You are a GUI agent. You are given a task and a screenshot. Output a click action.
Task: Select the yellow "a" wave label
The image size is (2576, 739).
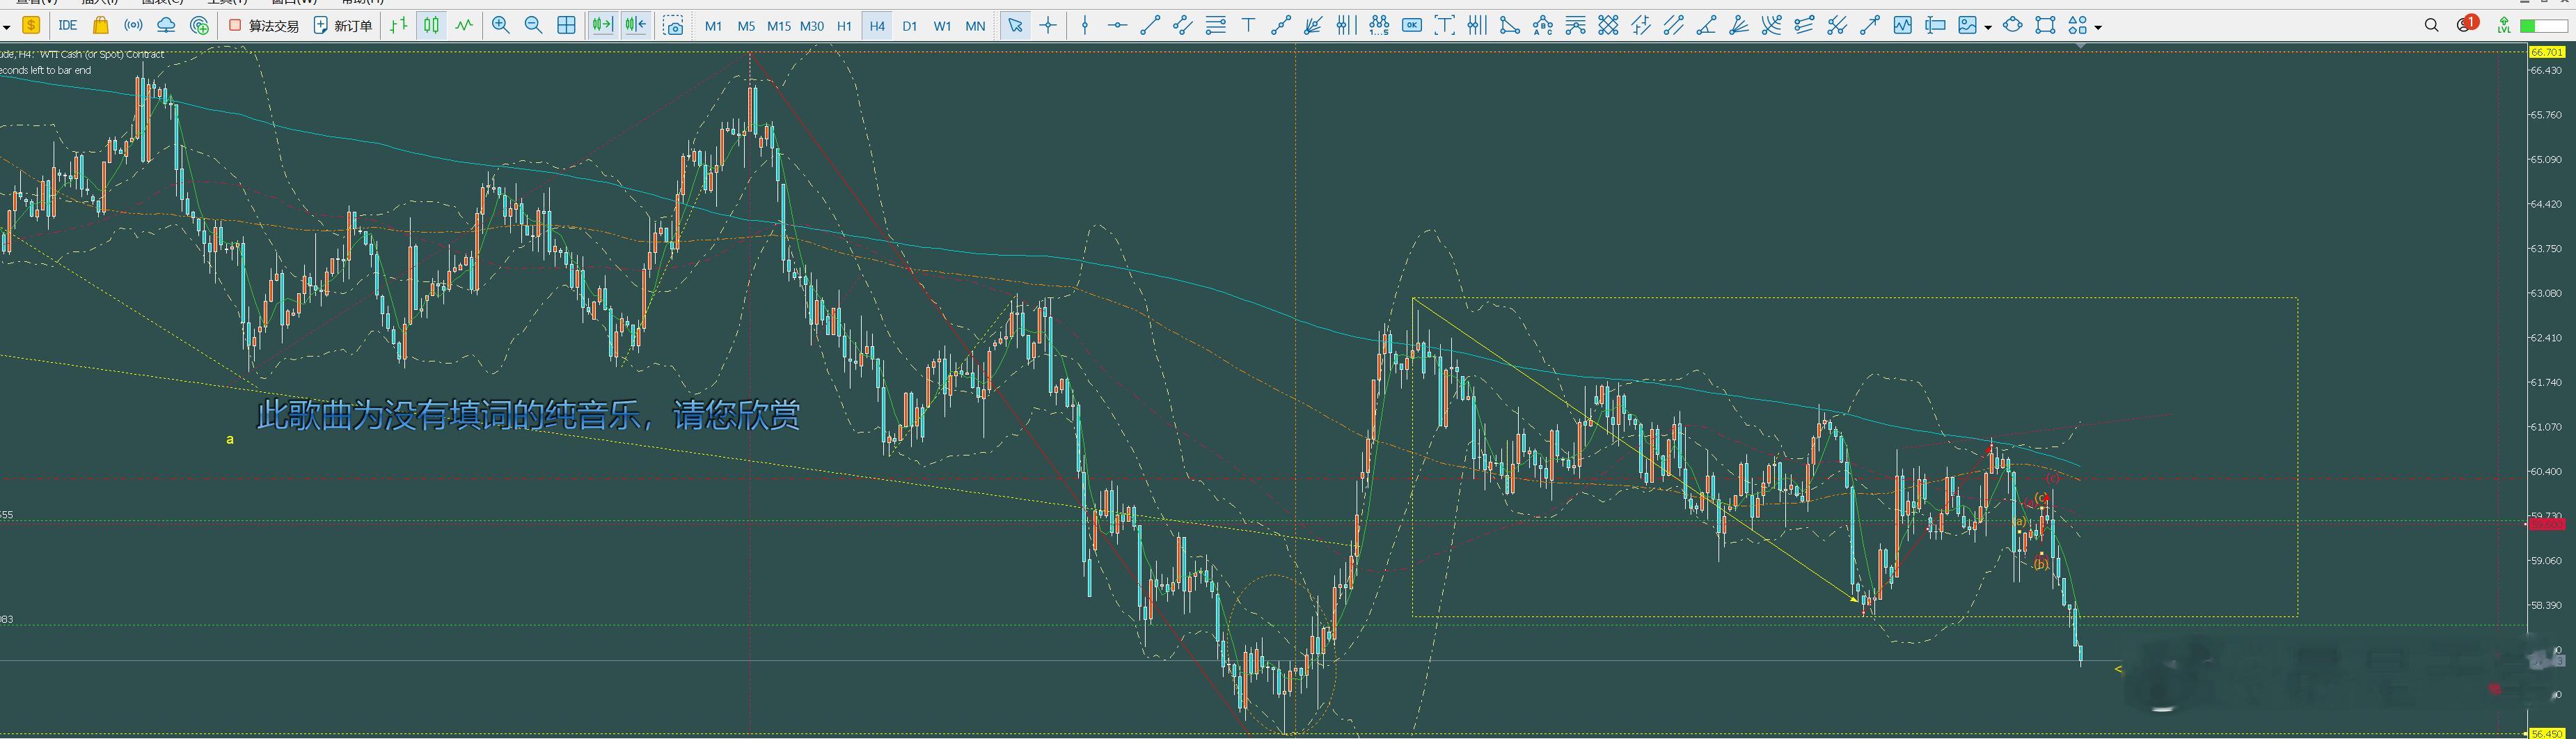[x=230, y=439]
